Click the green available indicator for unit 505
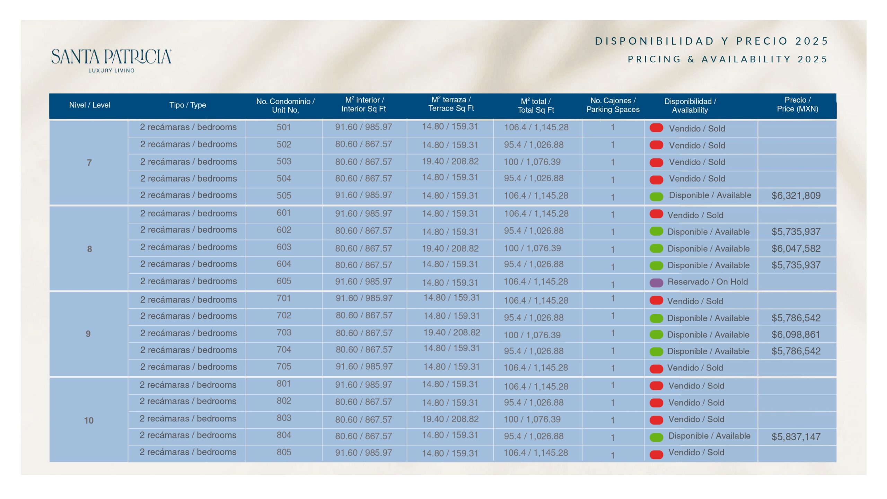 [x=656, y=196]
